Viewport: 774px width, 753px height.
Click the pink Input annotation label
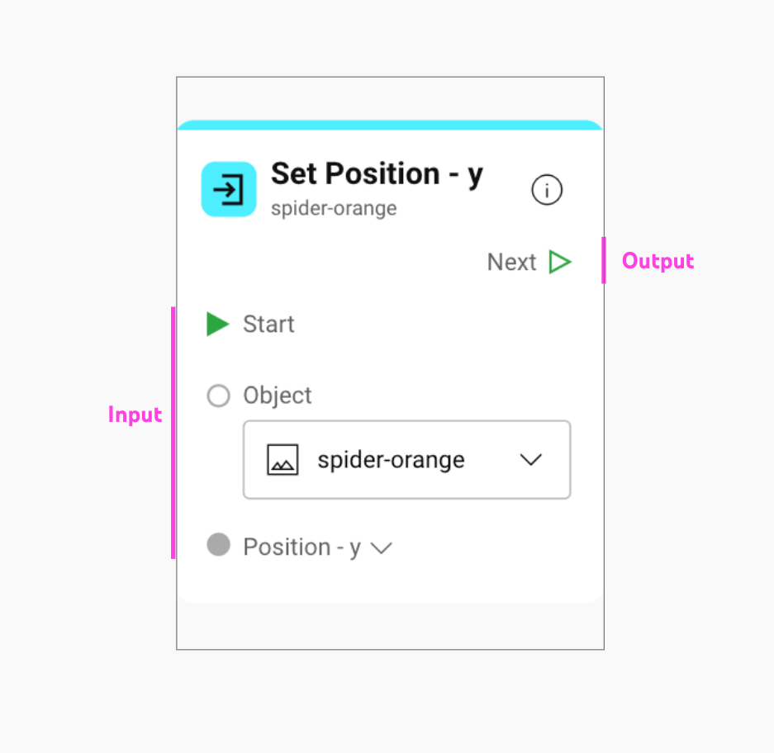tap(135, 414)
